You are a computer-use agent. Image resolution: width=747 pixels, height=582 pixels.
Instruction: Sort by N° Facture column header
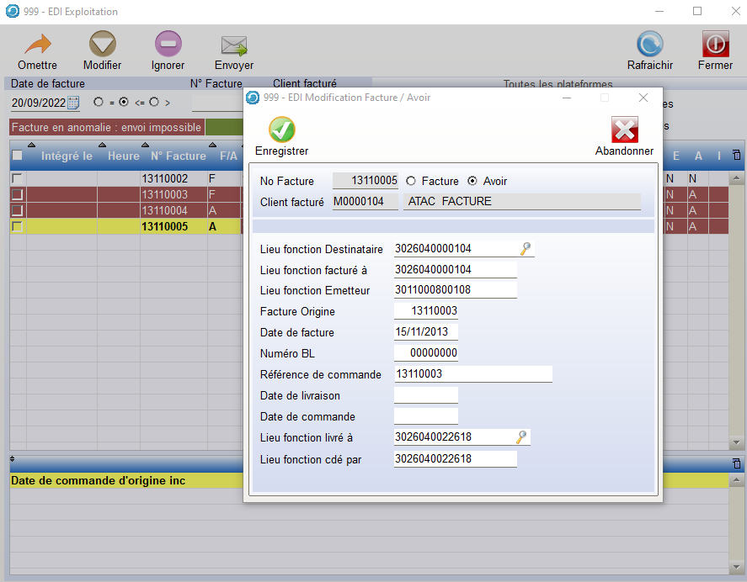[x=178, y=156]
